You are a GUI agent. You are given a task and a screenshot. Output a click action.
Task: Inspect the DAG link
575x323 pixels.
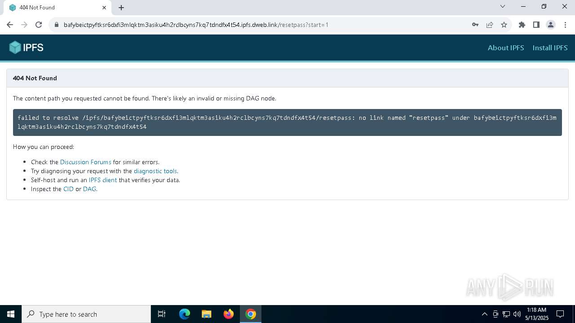pos(89,189)
